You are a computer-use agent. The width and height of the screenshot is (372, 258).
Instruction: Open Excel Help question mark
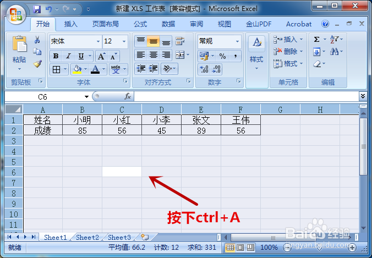pyautogui.click(x=325, y=24)
